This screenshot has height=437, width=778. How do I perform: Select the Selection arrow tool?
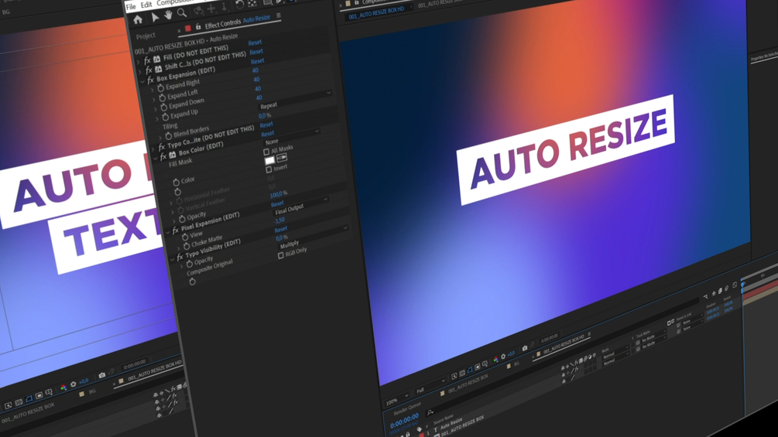coord(155,17)
